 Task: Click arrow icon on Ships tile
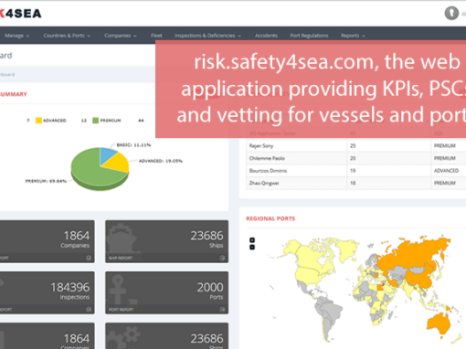(x=222, y=258)
